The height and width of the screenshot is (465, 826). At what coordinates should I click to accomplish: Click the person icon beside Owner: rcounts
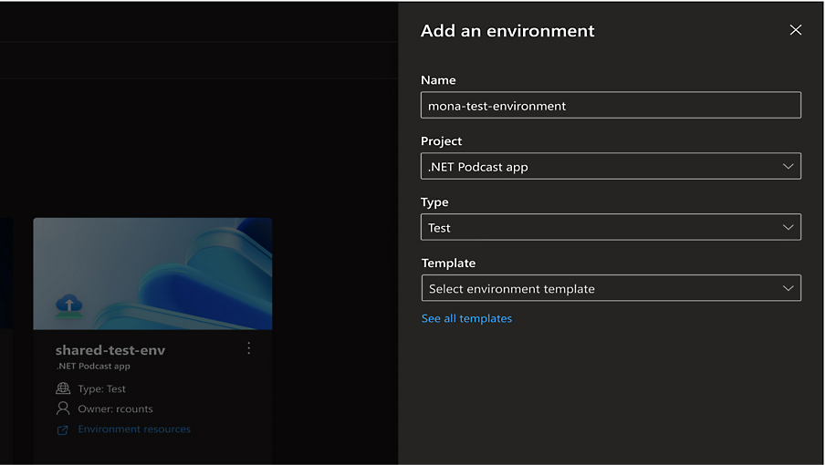tap(63, 408)
